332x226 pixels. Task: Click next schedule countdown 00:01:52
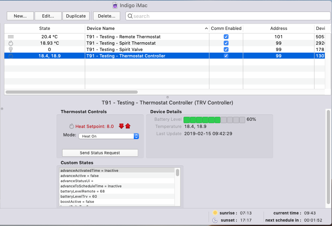tap(313, 220)
